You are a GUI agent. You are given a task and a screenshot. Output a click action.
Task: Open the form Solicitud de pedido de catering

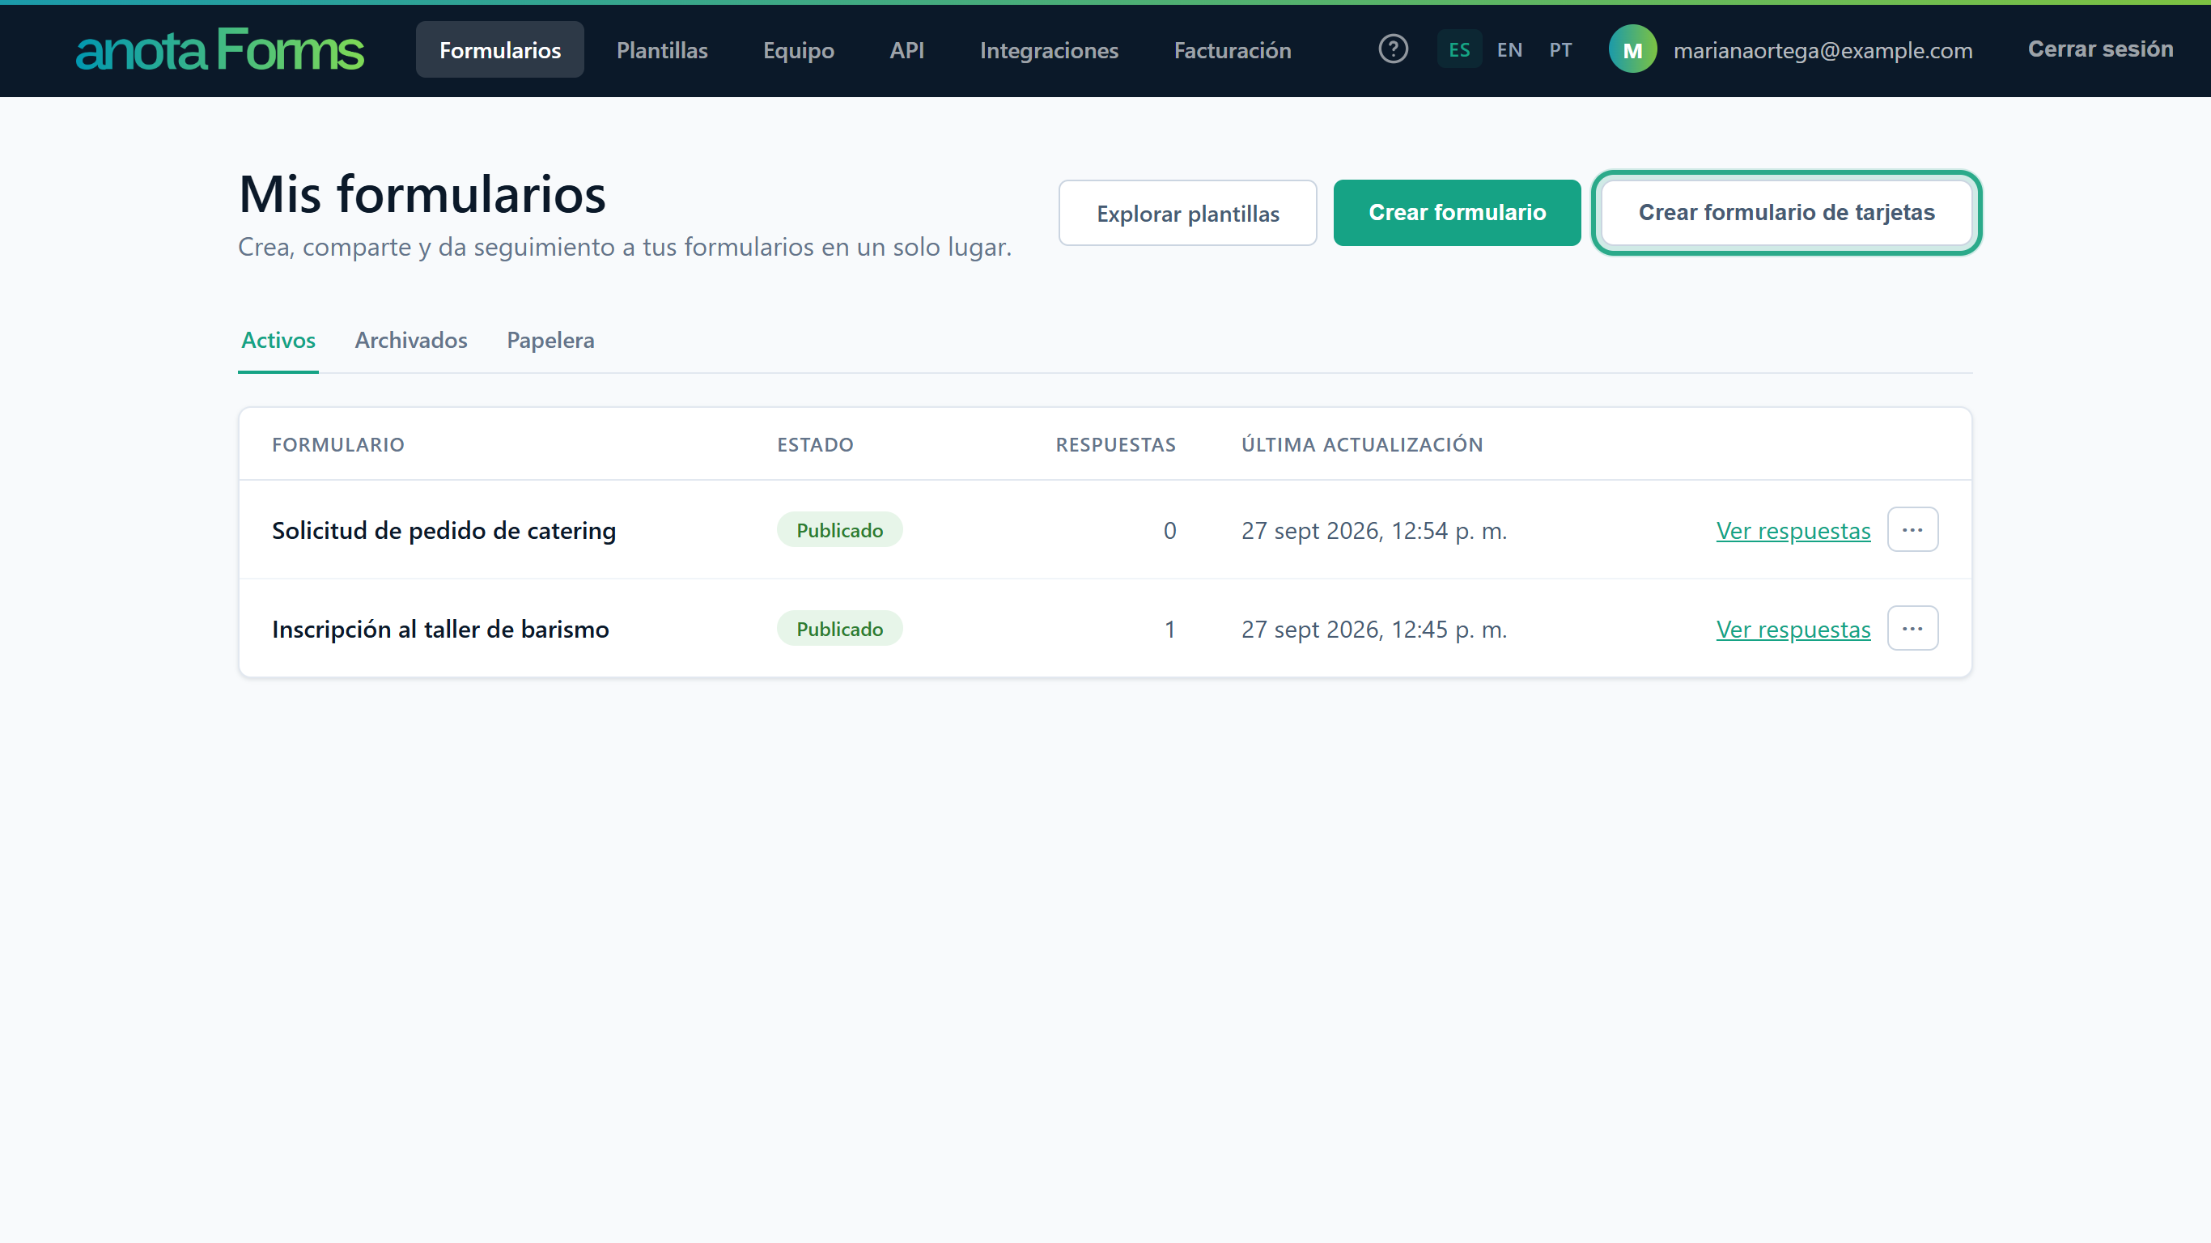(443, 531)
